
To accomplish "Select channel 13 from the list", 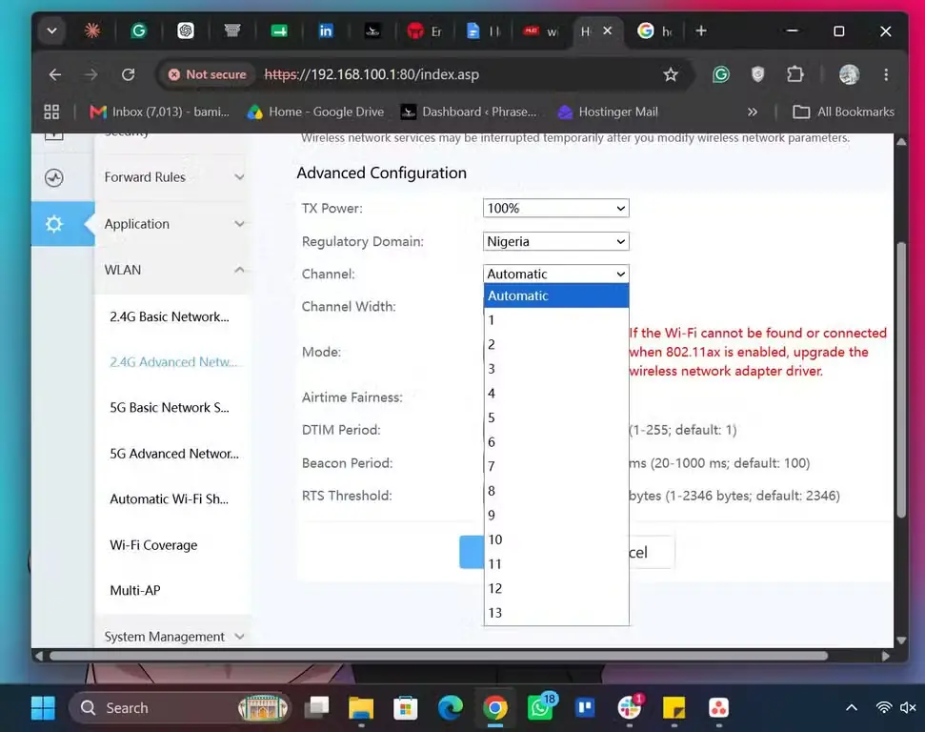I will [556, 613].
